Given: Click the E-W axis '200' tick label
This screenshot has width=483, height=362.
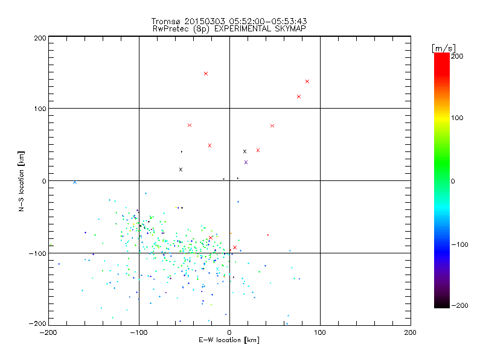Looking at the screenshot, I should [411, 332].
